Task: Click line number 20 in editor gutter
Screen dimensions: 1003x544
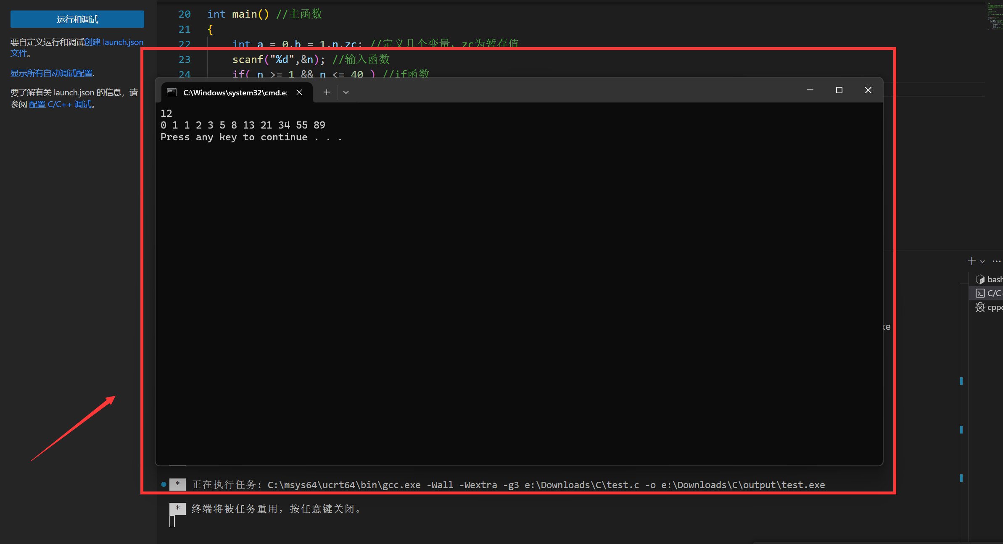Action: (185, 14)
